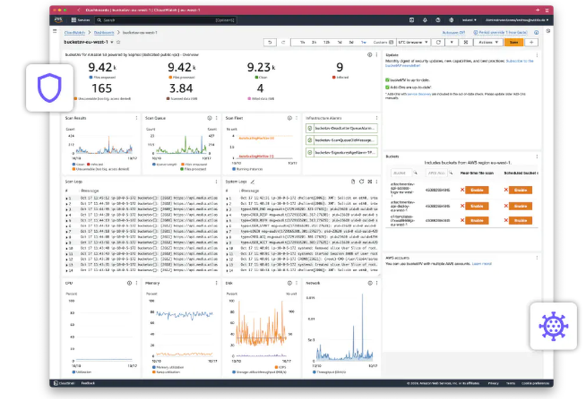Expand row 10 in System Logs

[x=227, y=248]
